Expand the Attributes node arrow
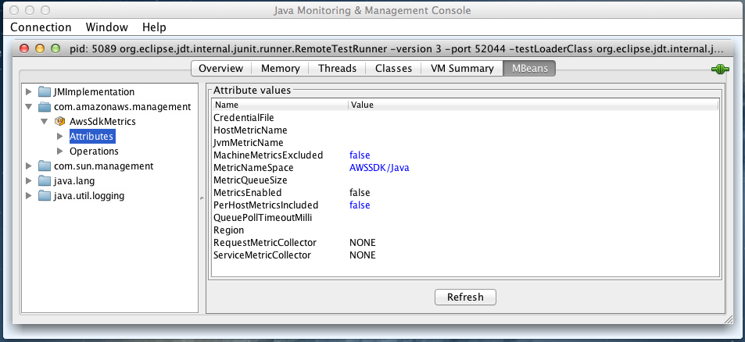The image size is (745, 342). click(60, 137)
